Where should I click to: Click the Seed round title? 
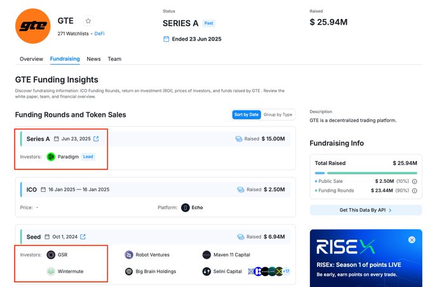pyautogui.click(x=33, y=237)
